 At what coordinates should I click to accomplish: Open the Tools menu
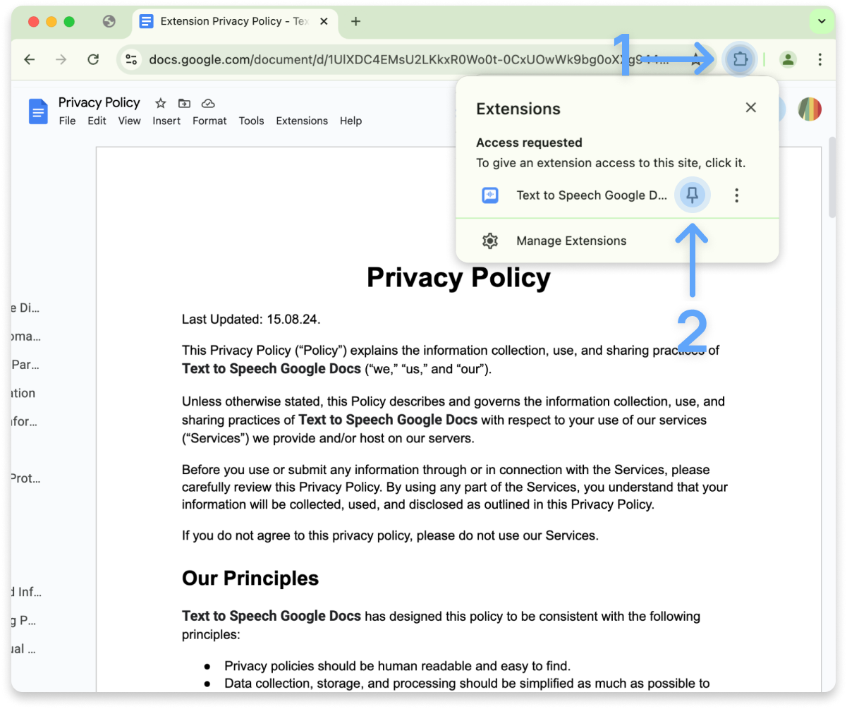coord(251,121)
